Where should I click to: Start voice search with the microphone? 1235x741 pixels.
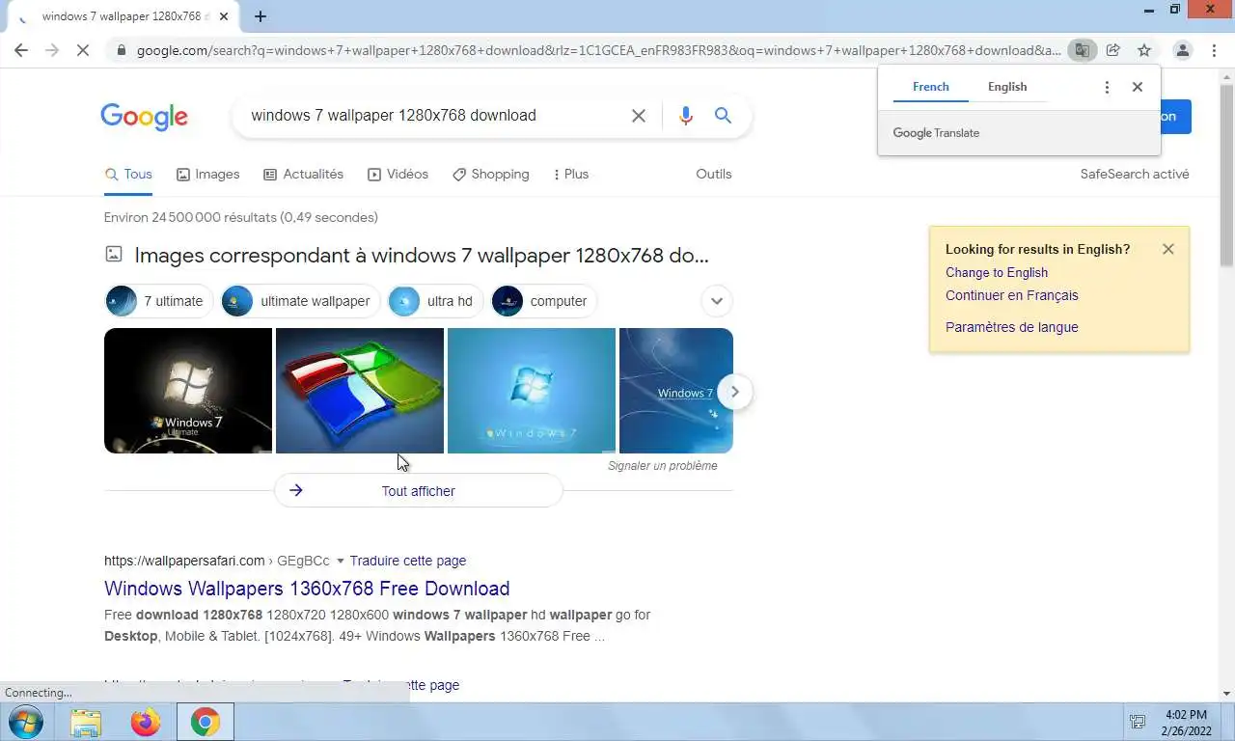(686, 116)
